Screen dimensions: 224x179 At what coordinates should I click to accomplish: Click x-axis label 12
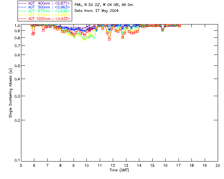coord(113,165)
